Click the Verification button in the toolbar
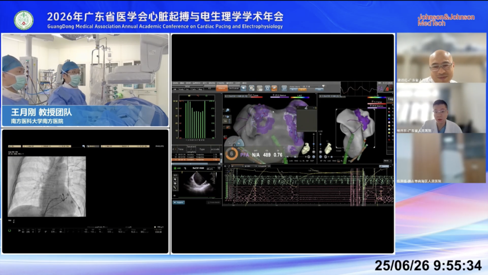Viewport: 488px width, 275px height. 234,89
